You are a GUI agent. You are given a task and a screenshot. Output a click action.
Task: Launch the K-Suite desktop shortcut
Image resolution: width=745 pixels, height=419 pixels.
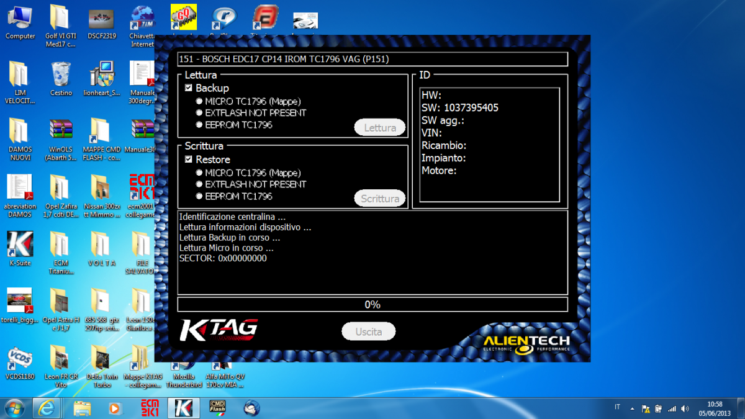pos(20,248)
